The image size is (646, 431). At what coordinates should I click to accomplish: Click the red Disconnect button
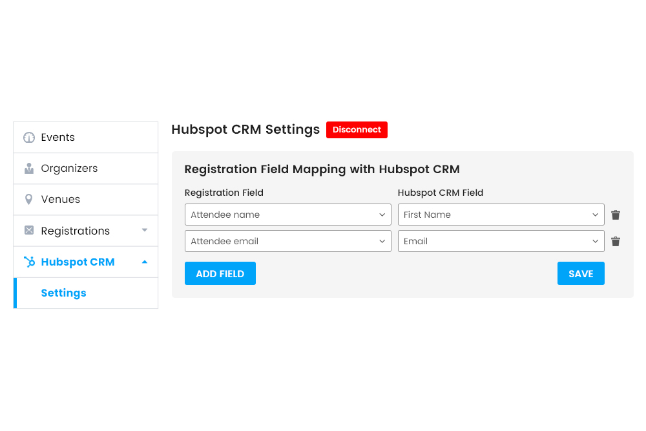(x=357, y=129)
